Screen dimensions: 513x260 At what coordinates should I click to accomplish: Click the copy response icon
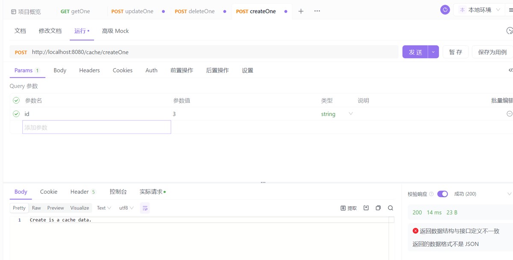(x=378, y=208)
